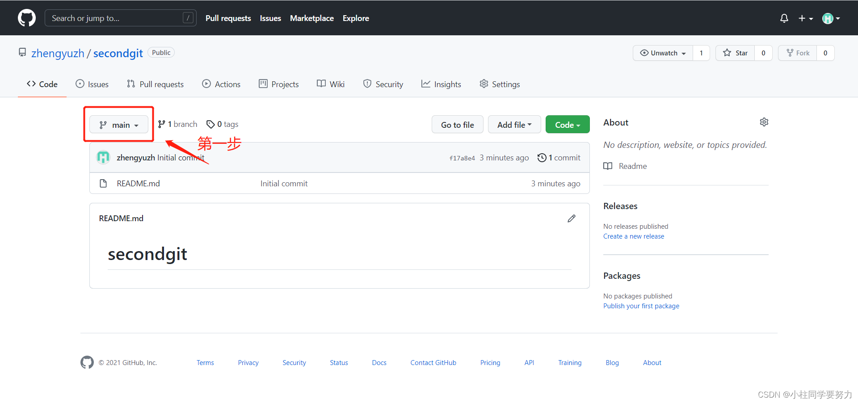The image size is (858, 403).
Task: Expand the Unwatch dropdown
Action: 663,53
